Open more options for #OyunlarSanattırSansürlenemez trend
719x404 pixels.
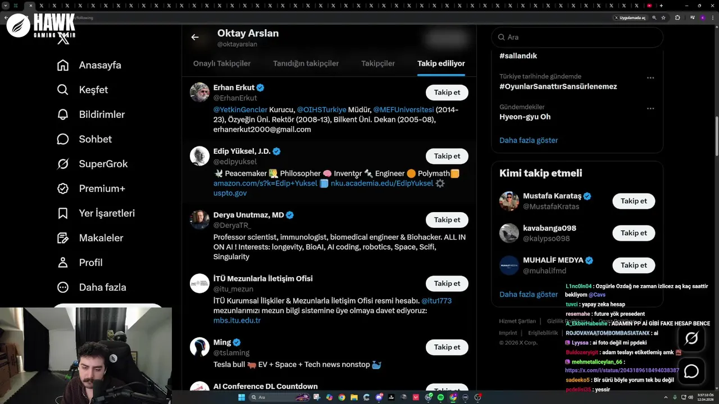(650, 78)
